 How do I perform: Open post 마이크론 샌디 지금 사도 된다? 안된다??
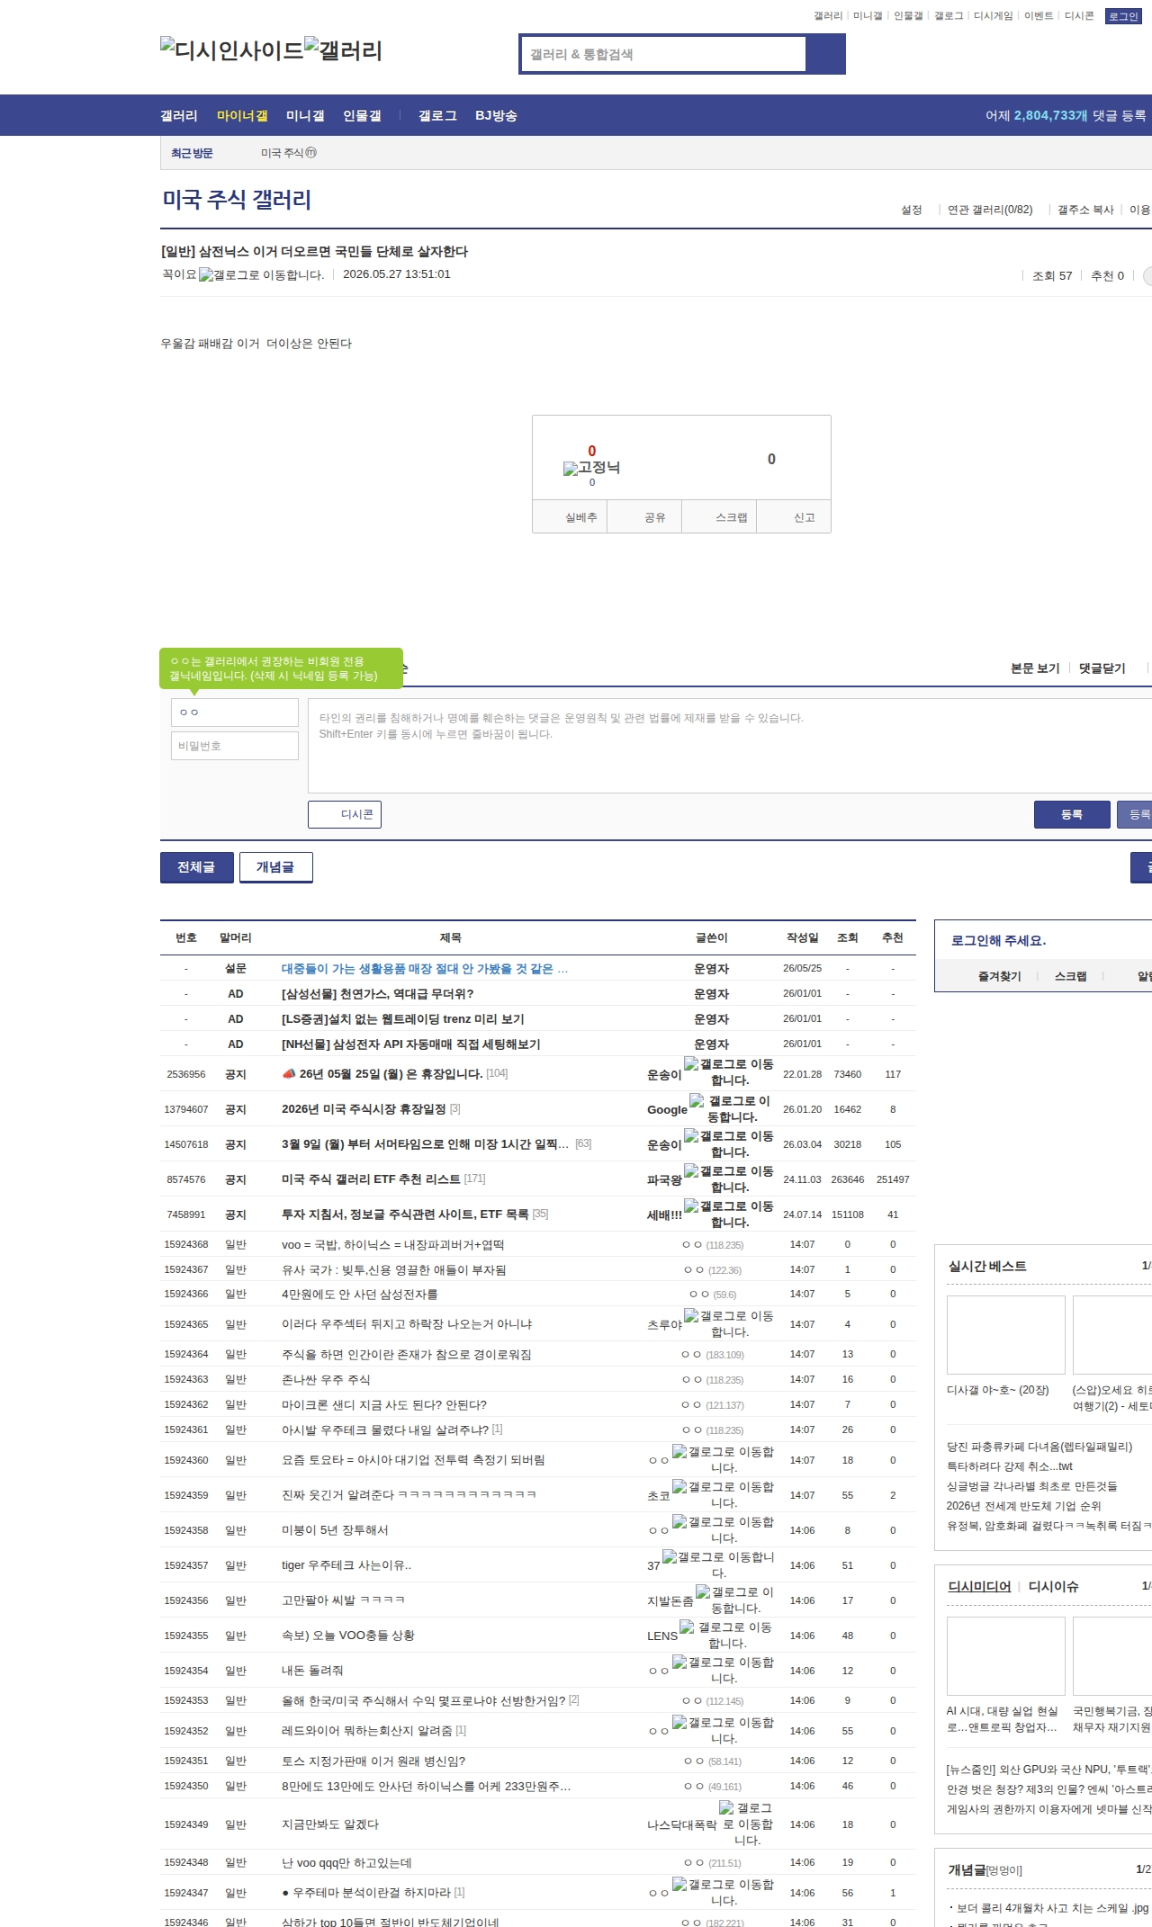(384, 1404)
